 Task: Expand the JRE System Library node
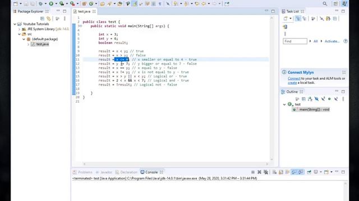[x=19, y=29]
